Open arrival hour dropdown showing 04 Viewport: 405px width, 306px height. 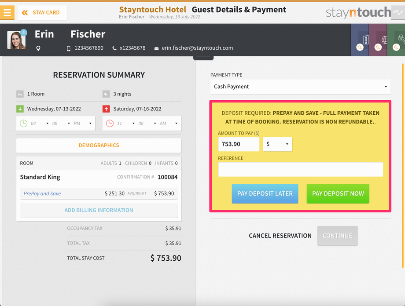[40, 124]
